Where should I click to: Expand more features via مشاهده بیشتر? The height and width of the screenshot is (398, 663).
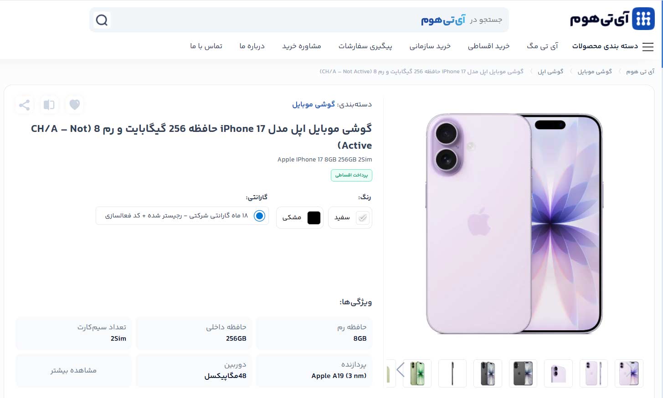73,370
